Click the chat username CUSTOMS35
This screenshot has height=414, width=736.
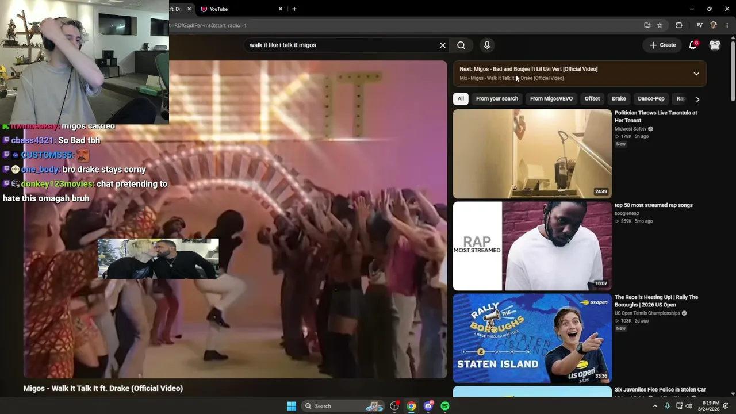click(x=47, y=155)
